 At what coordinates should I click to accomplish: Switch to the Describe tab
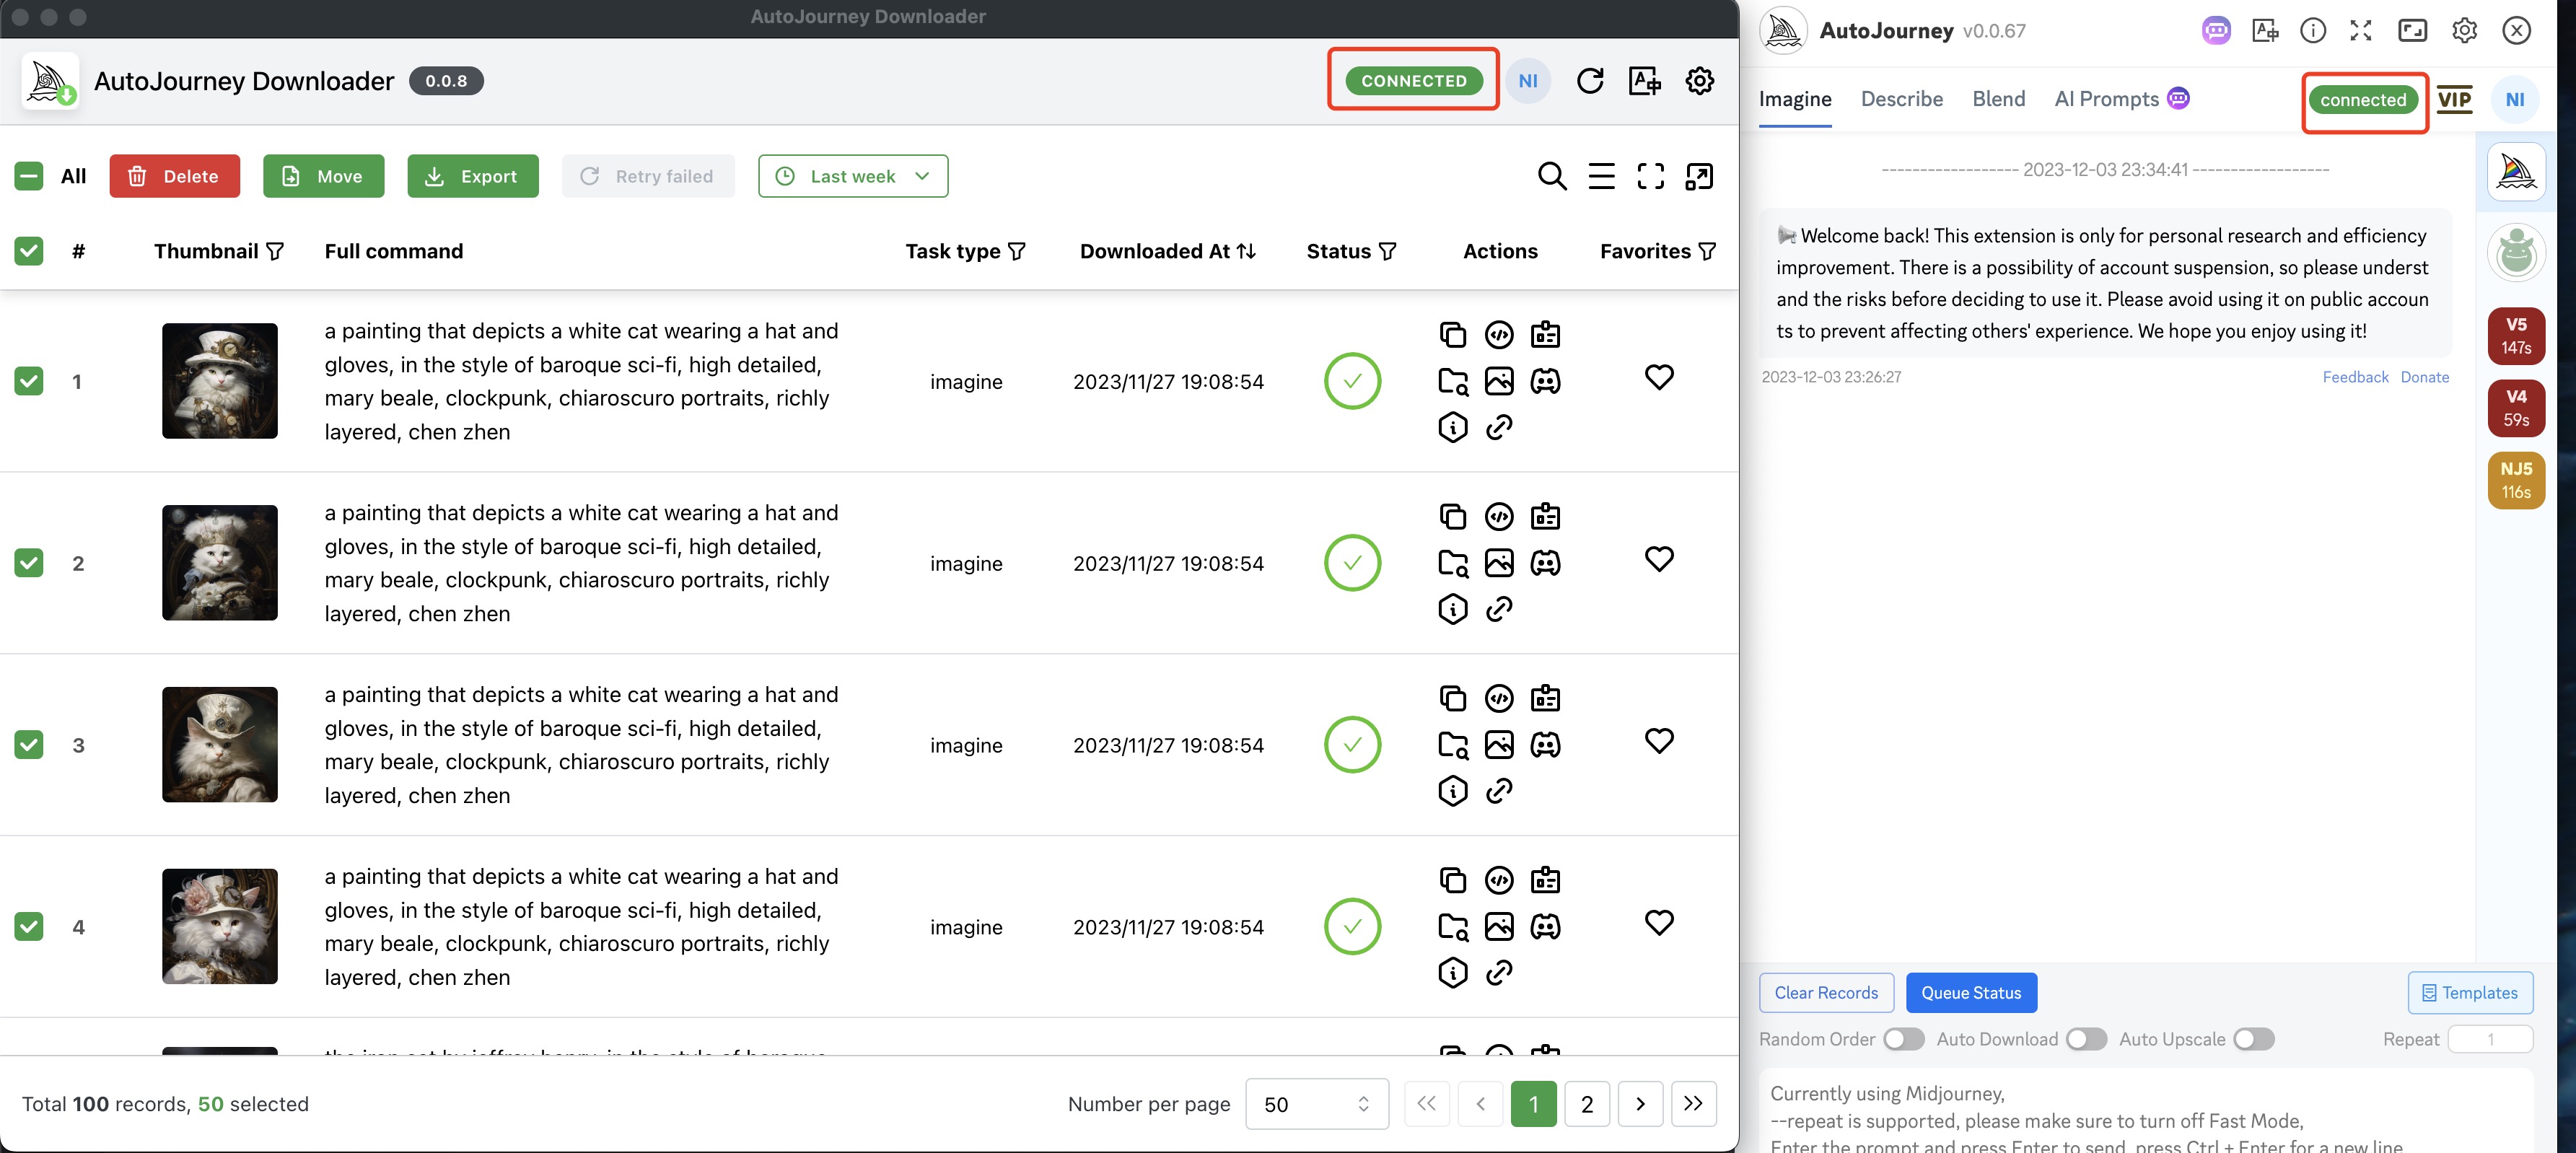point(1901,99)
